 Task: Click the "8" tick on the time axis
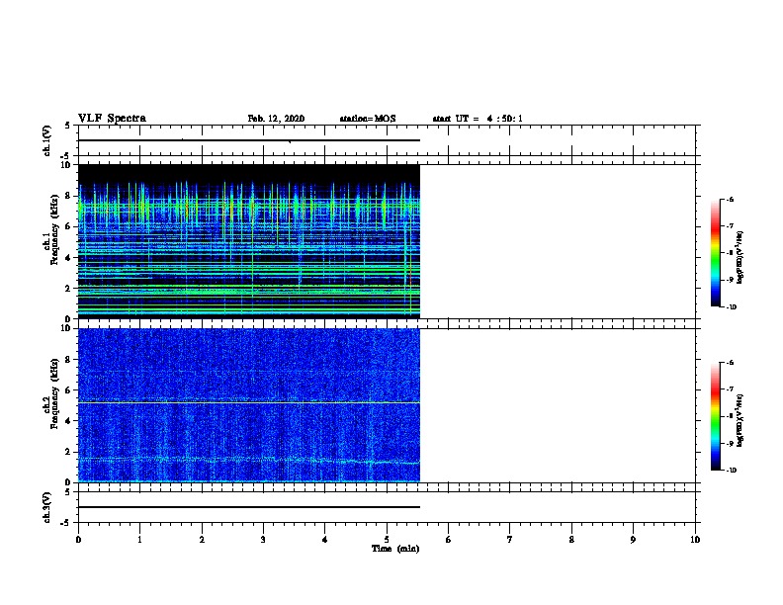[x=571, y=540]
